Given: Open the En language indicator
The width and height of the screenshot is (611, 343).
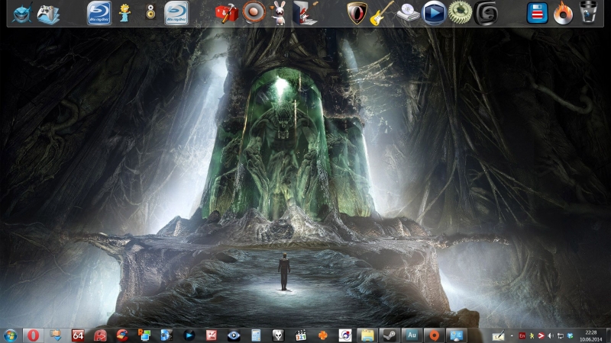Looking at the screenshot, I should (x=522, y=335).
